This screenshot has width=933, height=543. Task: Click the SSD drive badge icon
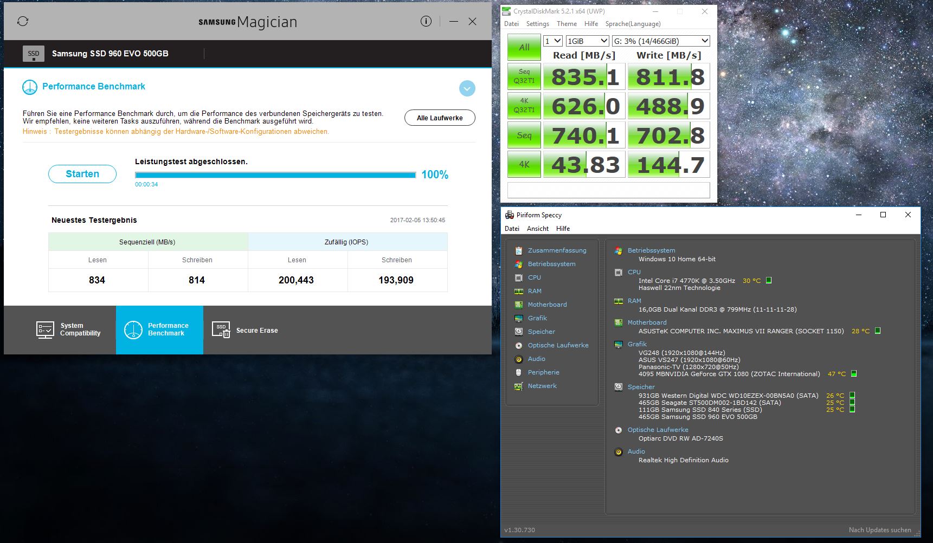coord(34,54)
